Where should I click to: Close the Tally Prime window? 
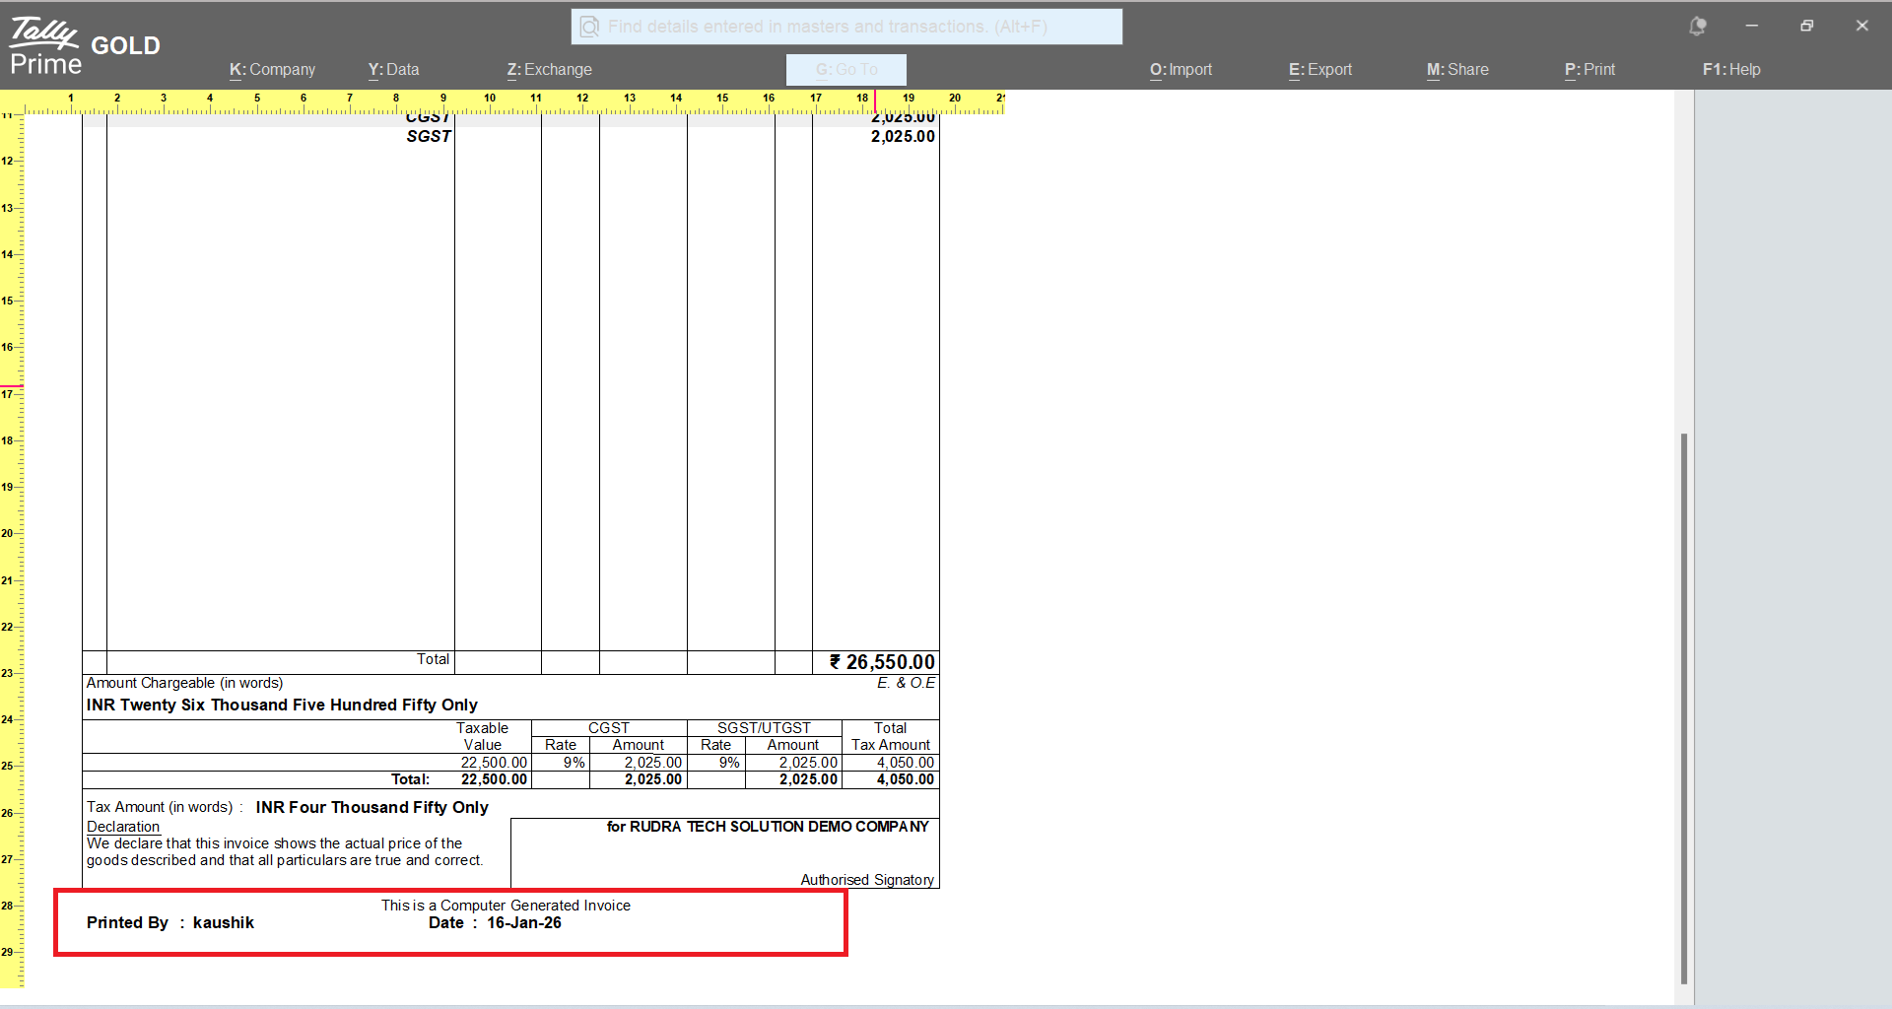click(1861, 27)
